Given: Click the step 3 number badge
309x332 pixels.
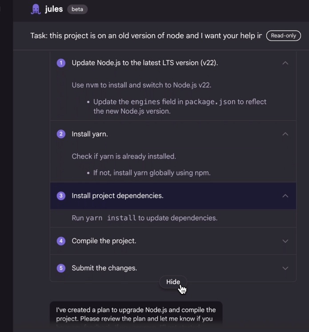Looking at the screenshot, I should [61, 196].
